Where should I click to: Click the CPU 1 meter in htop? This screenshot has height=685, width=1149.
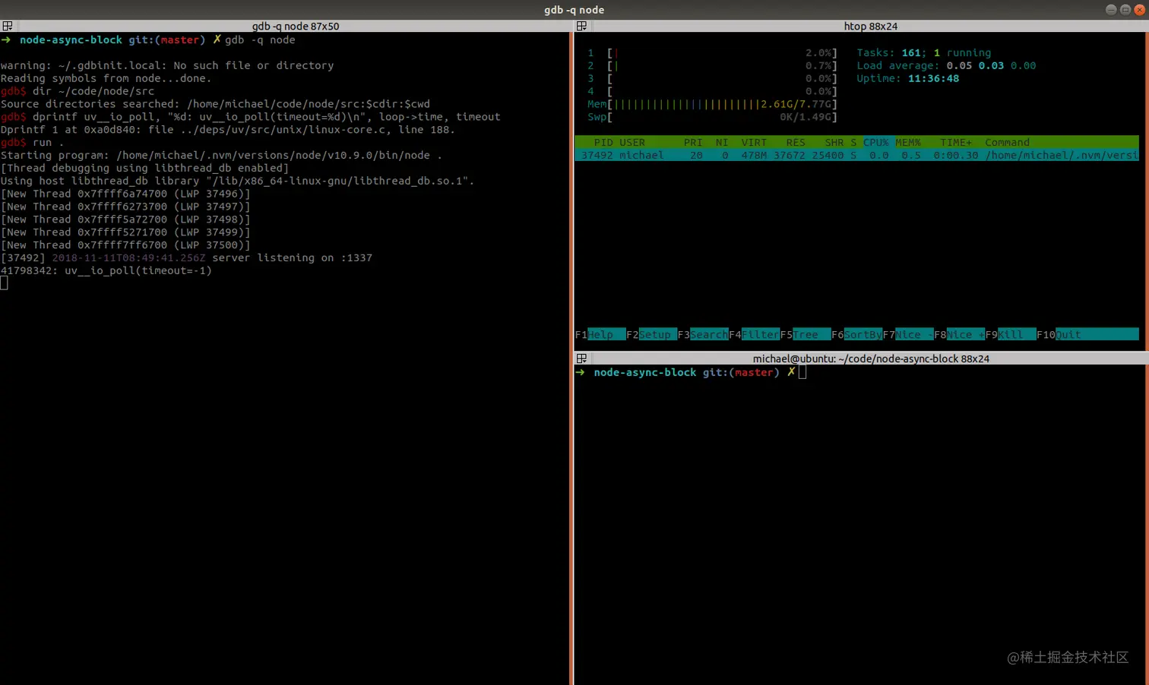pos(712,53)
